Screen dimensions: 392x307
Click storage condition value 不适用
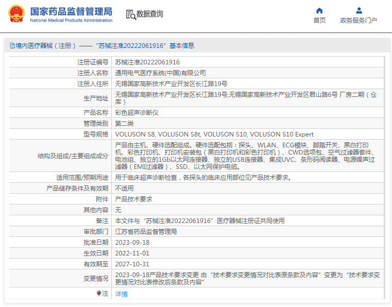(124, 188)
